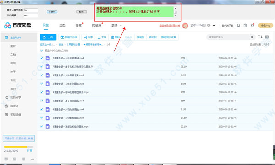Uncheck the file starting with 9 (20M)

[x=42, y=92]
